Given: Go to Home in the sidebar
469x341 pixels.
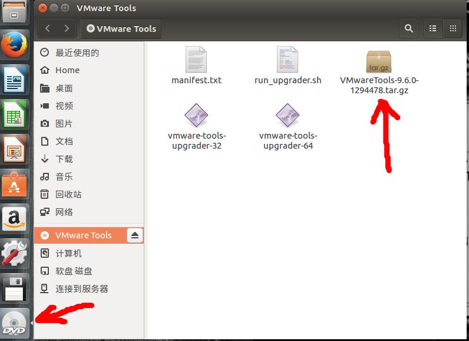Looking at the screenshot, I should 89,70.
